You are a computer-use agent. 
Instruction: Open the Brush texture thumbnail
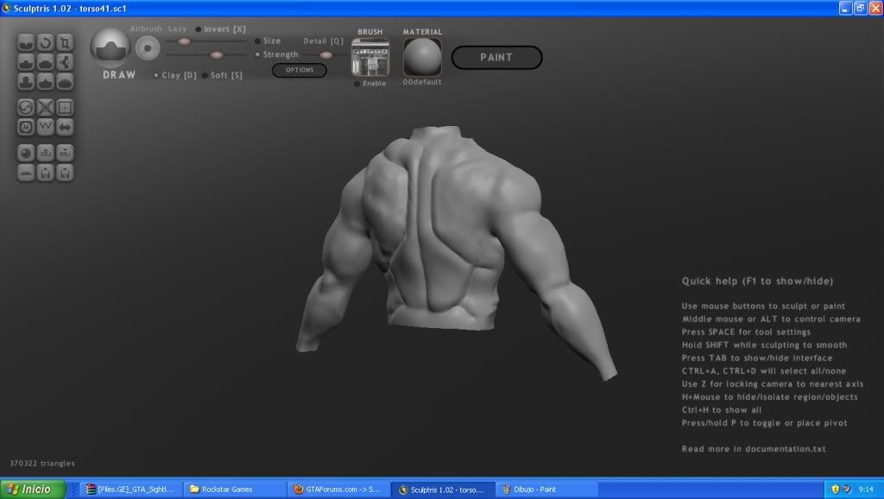370,58
